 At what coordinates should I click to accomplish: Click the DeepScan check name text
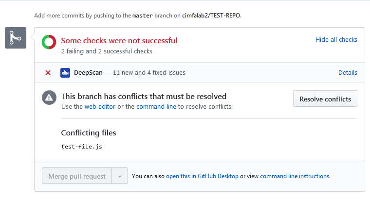(x=88, y=73)
